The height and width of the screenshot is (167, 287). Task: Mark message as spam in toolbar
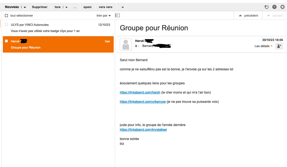(x=87, y=7)
